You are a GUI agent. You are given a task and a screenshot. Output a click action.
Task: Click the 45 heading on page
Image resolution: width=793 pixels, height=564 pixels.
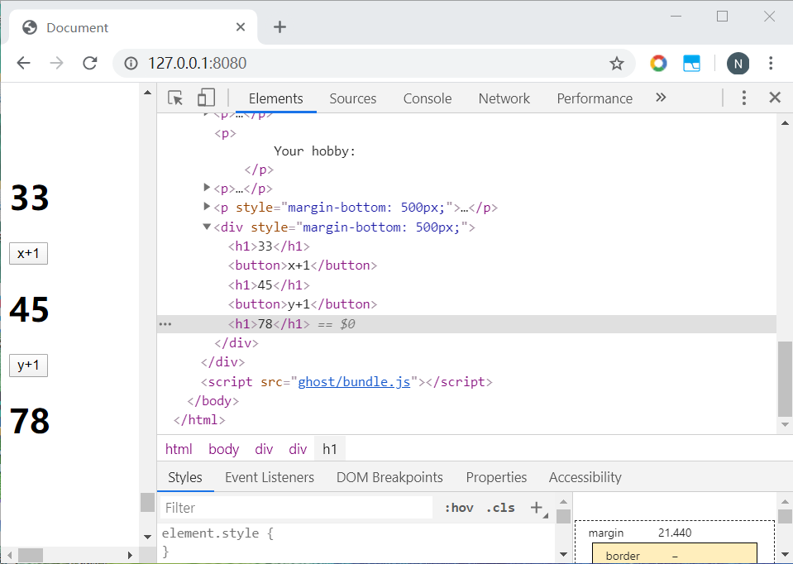[x=29, y=309]
